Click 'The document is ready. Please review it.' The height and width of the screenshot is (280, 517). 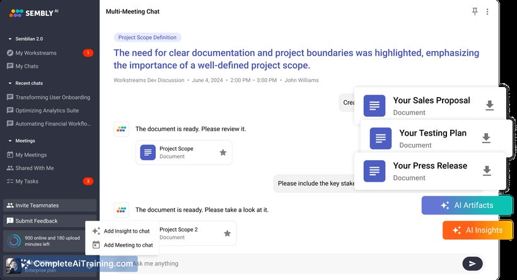click(190, 129)
